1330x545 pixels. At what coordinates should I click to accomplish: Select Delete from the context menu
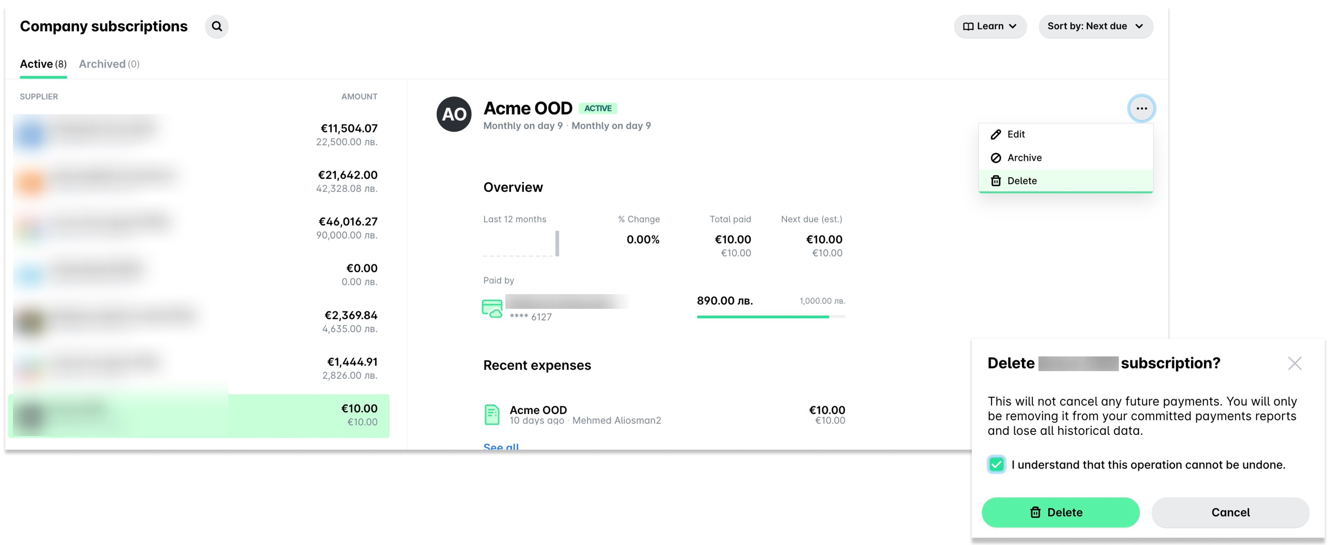pos(1022,181)
